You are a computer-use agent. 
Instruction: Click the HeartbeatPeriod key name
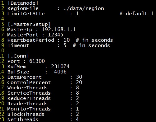click(31, 40)
